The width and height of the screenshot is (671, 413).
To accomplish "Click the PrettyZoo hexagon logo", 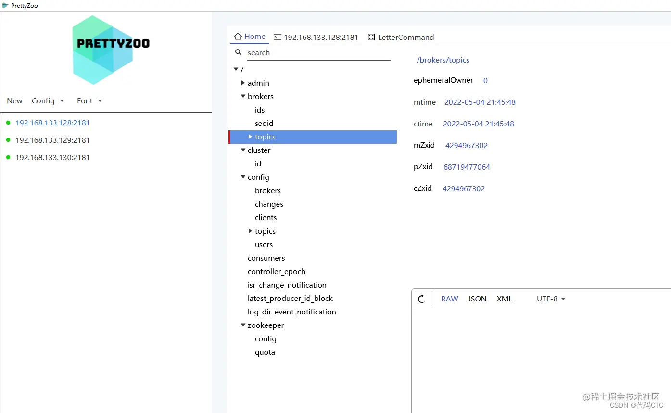I will (111, 50).
